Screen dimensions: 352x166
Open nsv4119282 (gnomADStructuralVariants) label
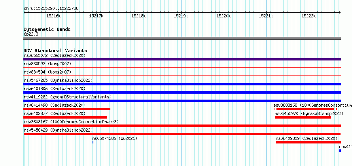coord(68,97)
